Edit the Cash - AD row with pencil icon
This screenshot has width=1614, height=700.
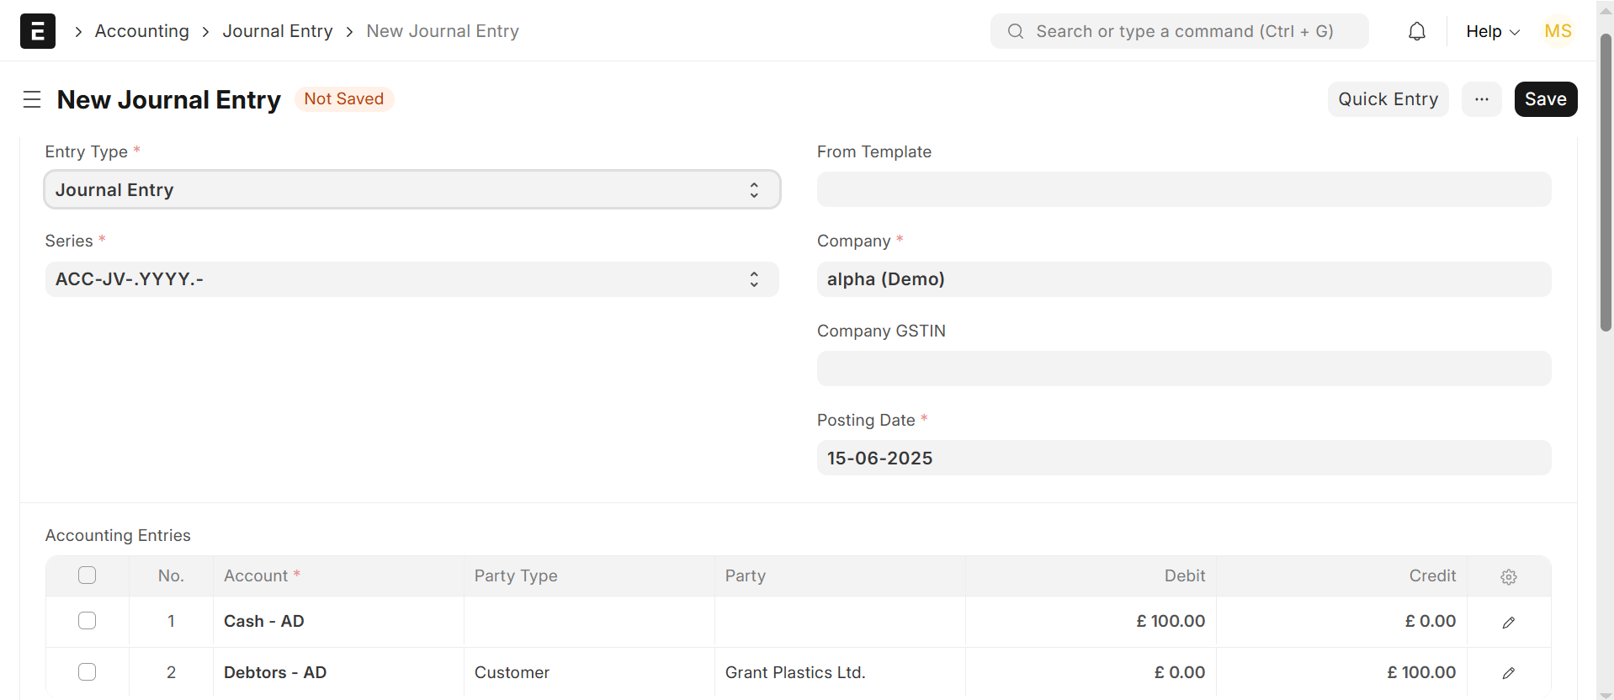click(x=1508, y=623)
